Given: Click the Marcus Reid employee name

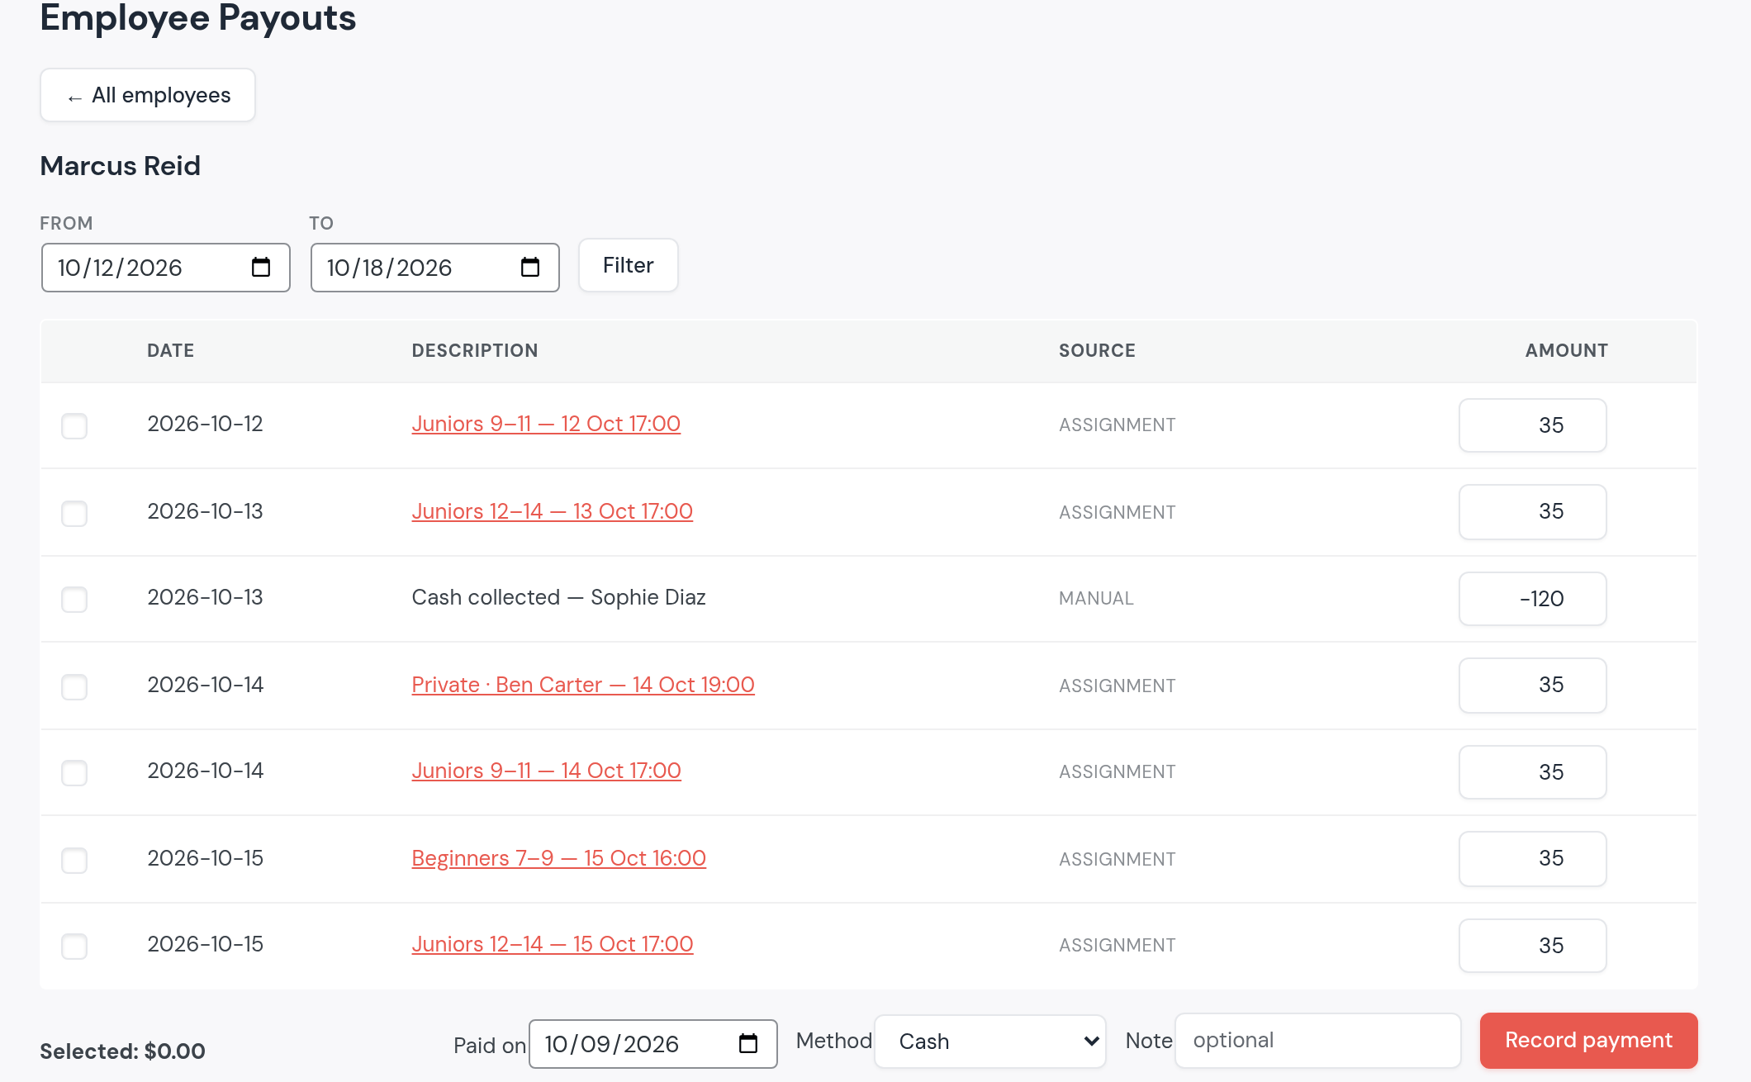Looking at the screenshot, I should click(121, 166).
